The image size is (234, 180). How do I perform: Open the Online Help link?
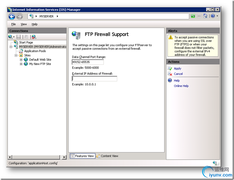pyautogui.click(x=181, y=86)
